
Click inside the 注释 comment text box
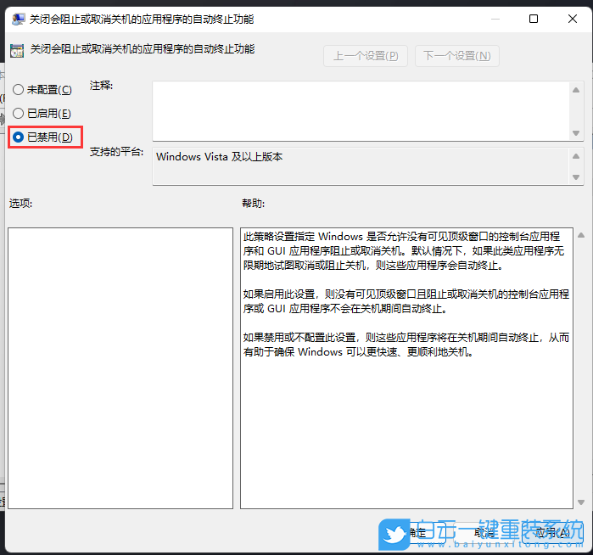click(x=361, y=111)
